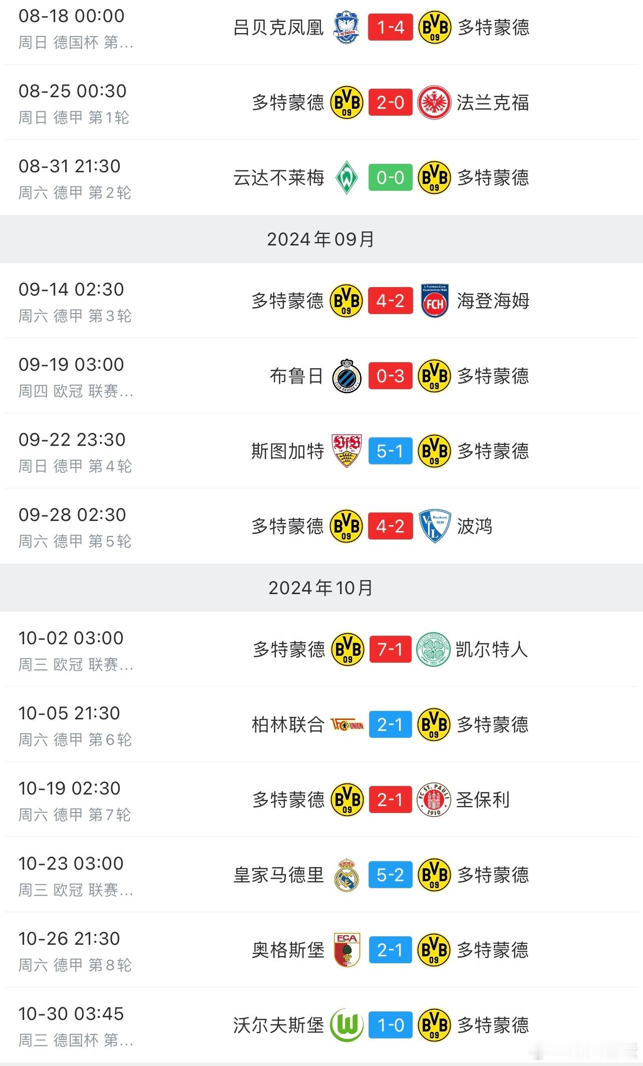Open the 0-0 draw score badge
The height and width of the screenshot is (1066, 643).
tap(391, 177)
